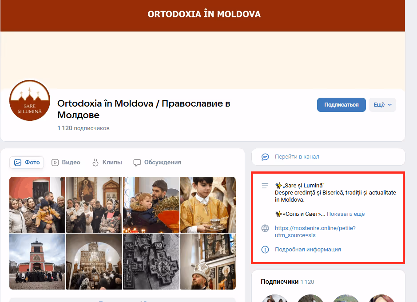Image resolution: width=417 pixels, height=302 pixels.
Task: Click the speech bubble icon on Обсуждения tab
Action: pyautogui.click(x=137, y=163)
